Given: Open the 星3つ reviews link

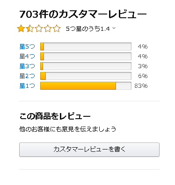Looking at the screenshot, I should click(27, 66).
